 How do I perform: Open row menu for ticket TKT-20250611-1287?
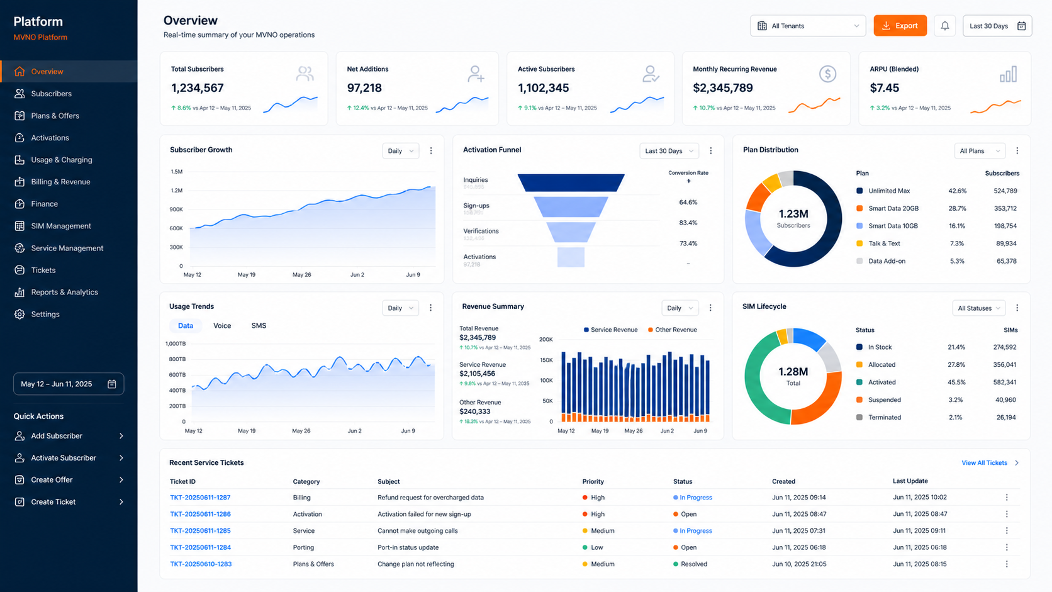coord(1007,498)
